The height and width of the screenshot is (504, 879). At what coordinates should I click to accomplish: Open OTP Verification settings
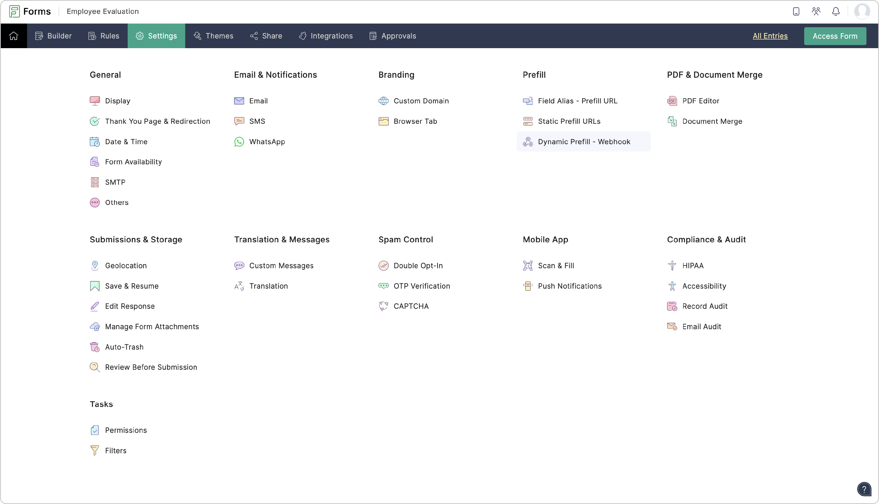pyautogui.click(x=422, y=286)
